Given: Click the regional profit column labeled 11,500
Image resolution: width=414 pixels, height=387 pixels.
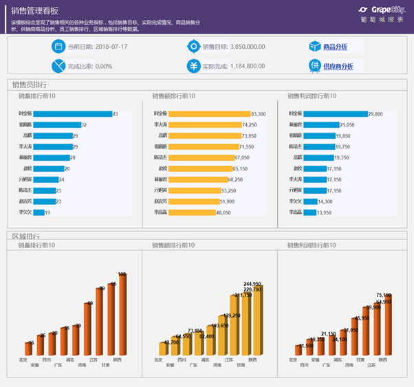Looking at the screenshot, I should click(x=298, y=350).
